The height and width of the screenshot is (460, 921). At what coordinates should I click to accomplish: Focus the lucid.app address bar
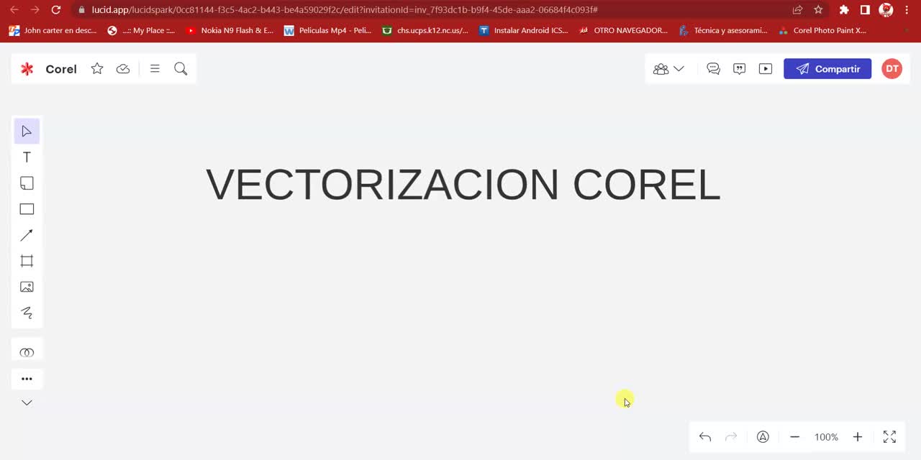tap(432, 9)
